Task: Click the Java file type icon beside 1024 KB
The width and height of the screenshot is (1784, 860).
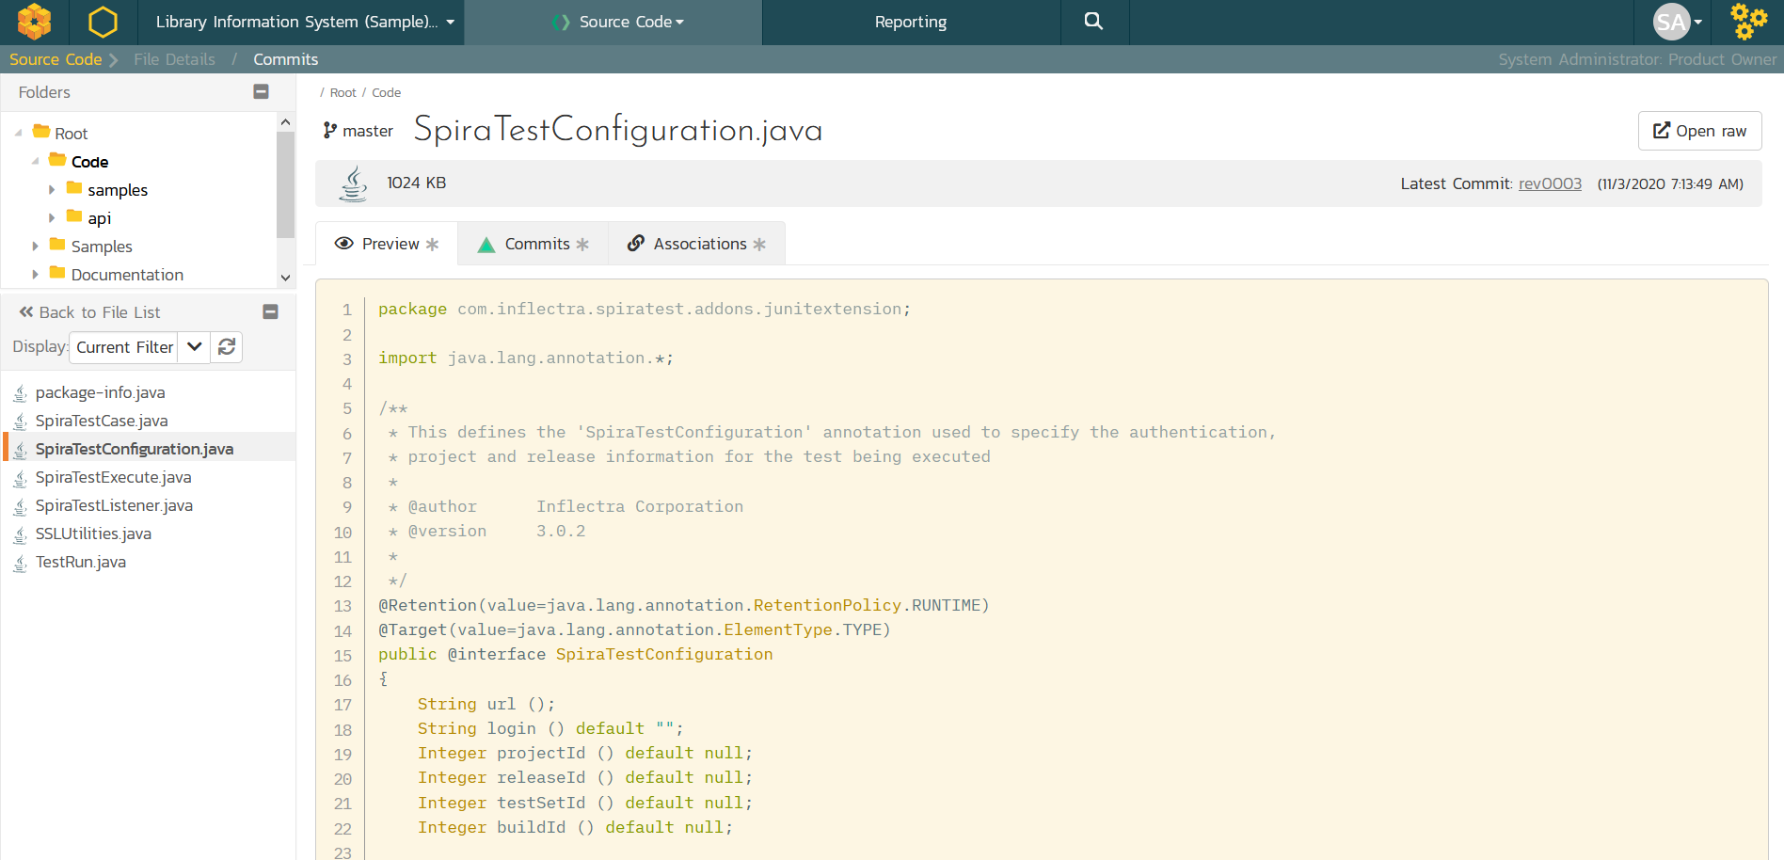Action: click(354, 183)
